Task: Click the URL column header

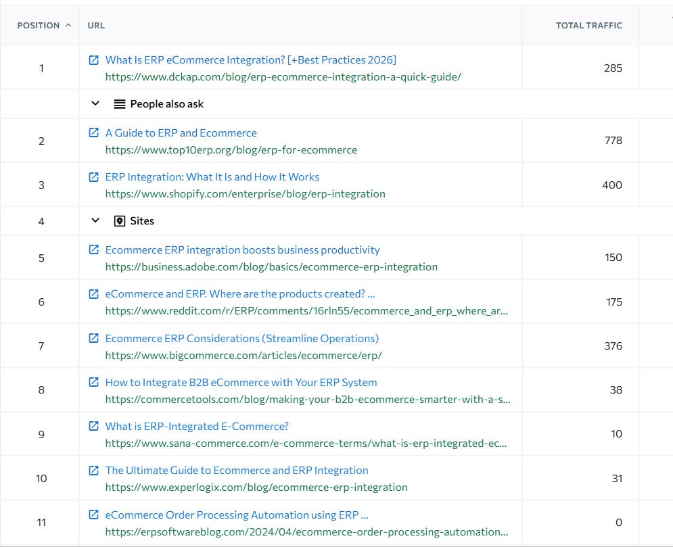Action: tap(96, 26)
